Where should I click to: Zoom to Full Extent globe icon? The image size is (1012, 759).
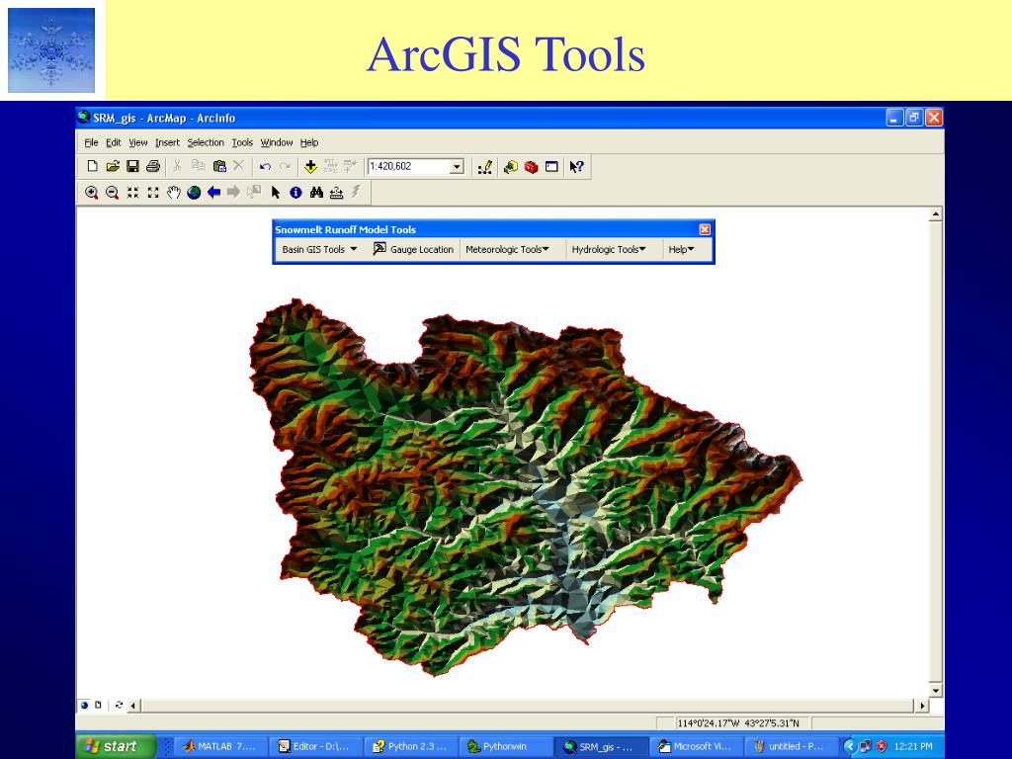pyautogui.click(x=194, y=193)
